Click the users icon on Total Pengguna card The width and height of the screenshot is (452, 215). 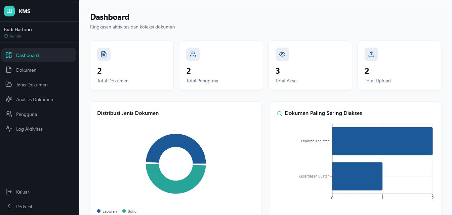pos(193,54)
